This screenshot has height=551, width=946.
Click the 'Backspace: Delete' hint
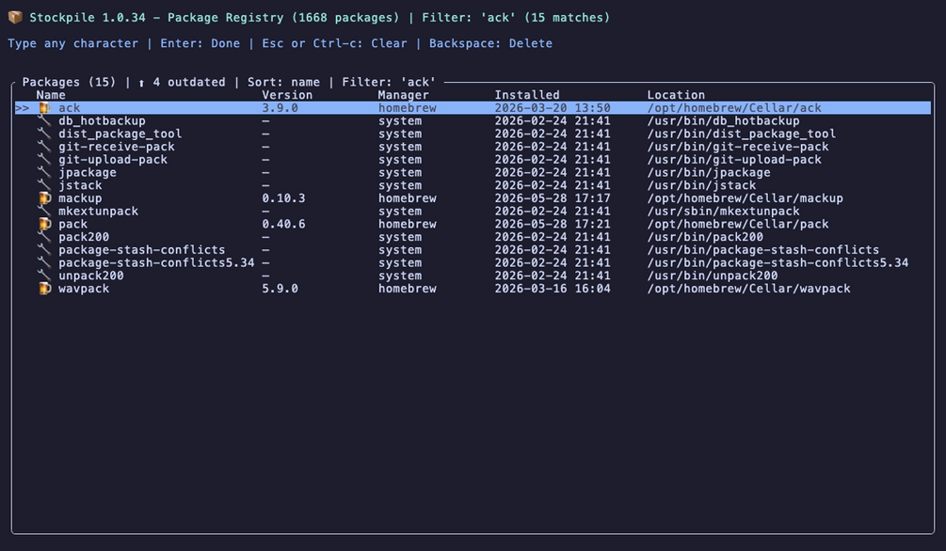pos(490,43)
